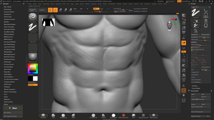
Task: Collapse the Modifiers section in Stroke panel
Action: [x=194, y=42]
